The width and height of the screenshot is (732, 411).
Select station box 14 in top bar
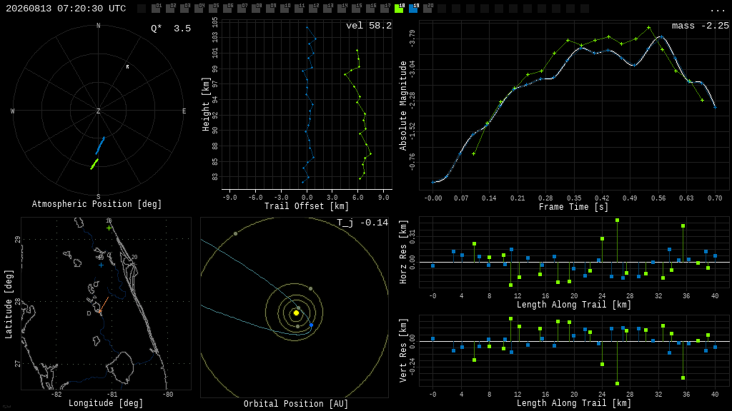pyautogui.click(x=342, y=9)
